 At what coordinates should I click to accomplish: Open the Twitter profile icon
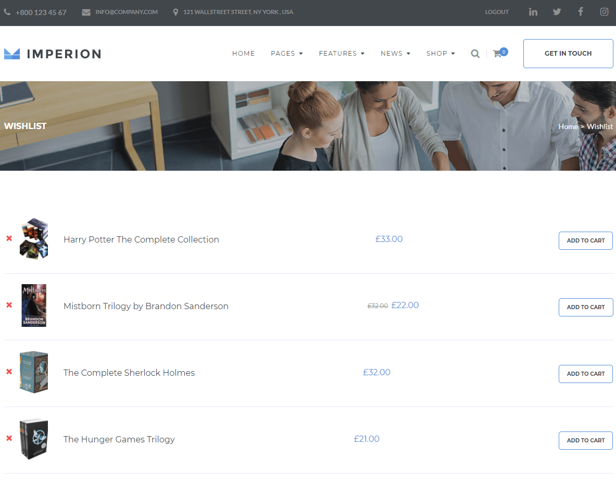click(x=557, y=12)
